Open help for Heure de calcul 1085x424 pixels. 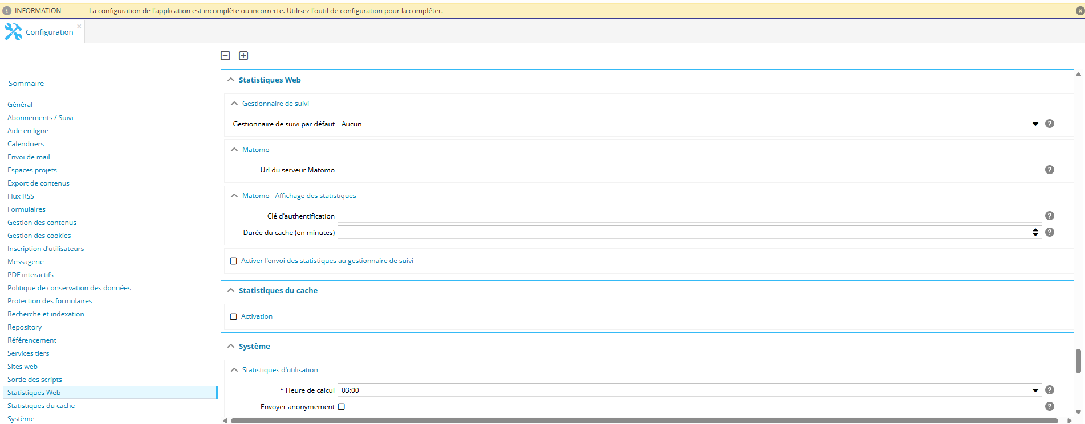[x=1050, y=390]
